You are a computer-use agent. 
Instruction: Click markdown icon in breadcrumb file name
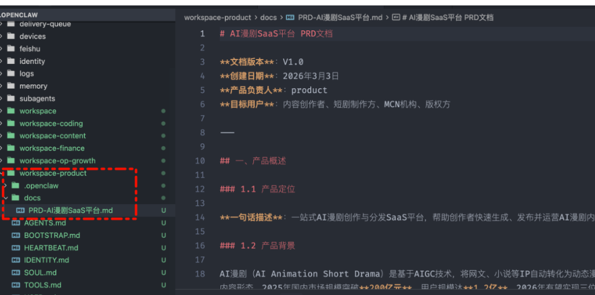coord(290,18)
